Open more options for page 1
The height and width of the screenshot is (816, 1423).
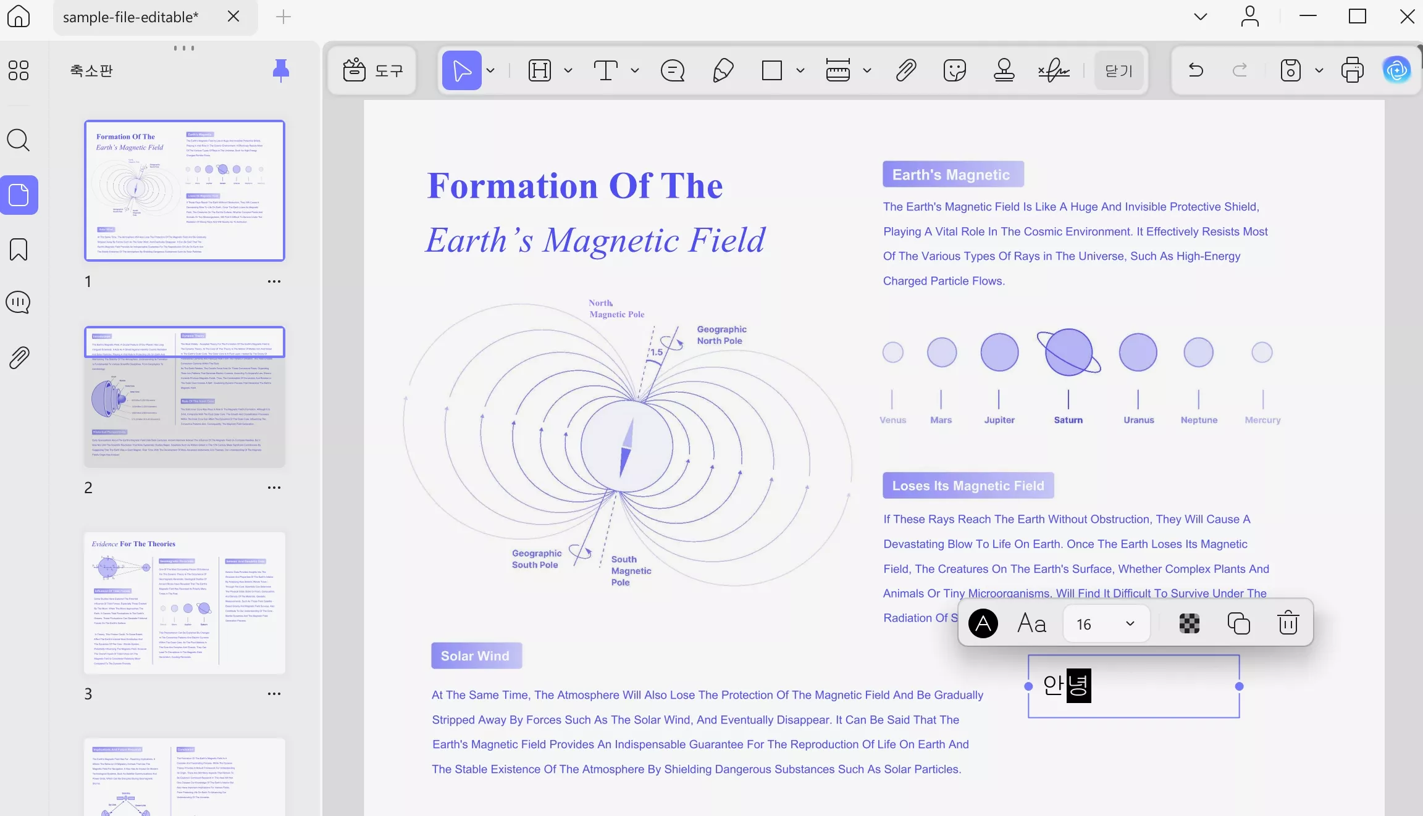pos(274,281)
